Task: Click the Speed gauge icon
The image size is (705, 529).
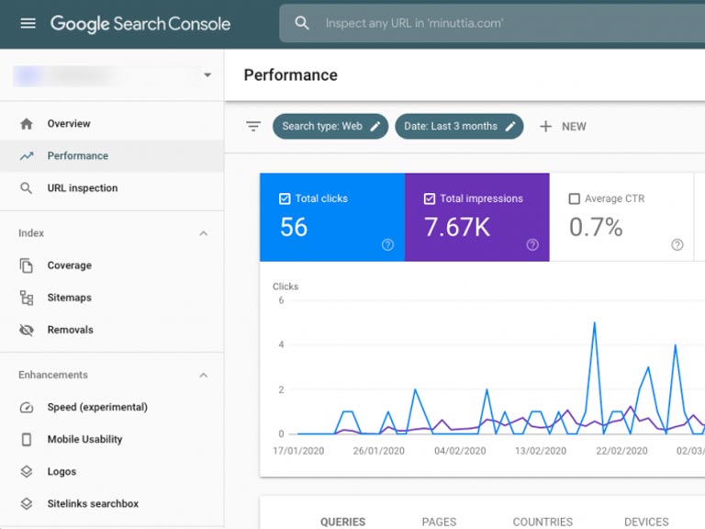Action: point(27,408)
